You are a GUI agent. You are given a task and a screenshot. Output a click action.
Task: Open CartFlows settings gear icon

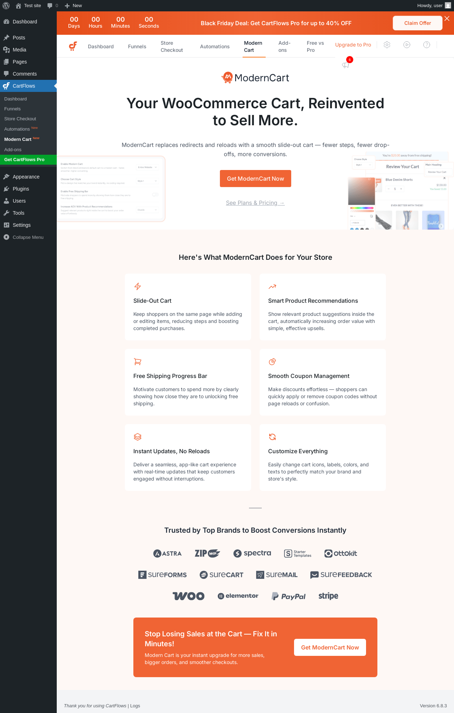(x=387, y=45)
